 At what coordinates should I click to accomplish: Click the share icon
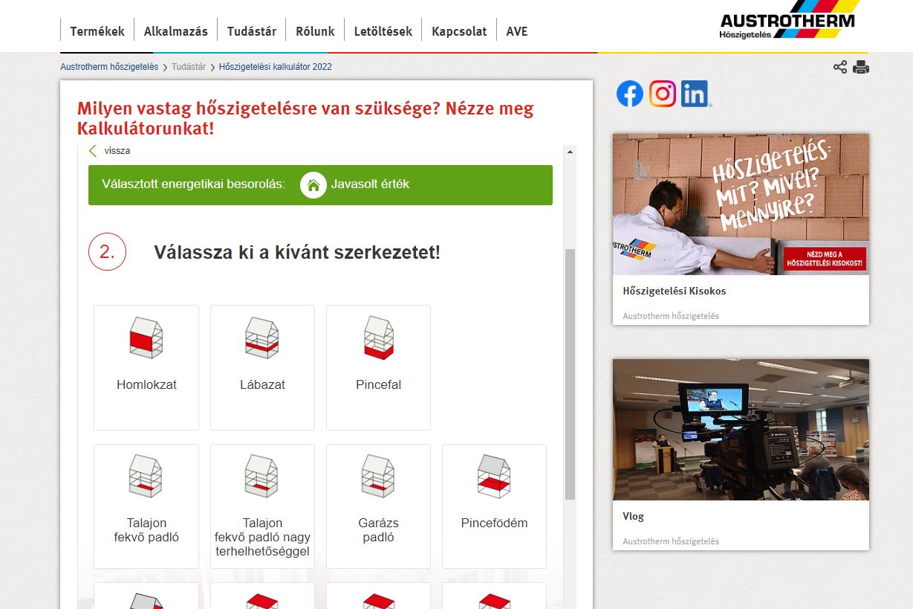(x=840, y=67)
